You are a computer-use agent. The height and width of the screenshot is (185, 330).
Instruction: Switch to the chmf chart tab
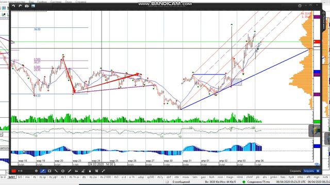[x=250, y=177]
